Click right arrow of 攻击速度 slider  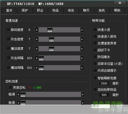tap(82, 39)
